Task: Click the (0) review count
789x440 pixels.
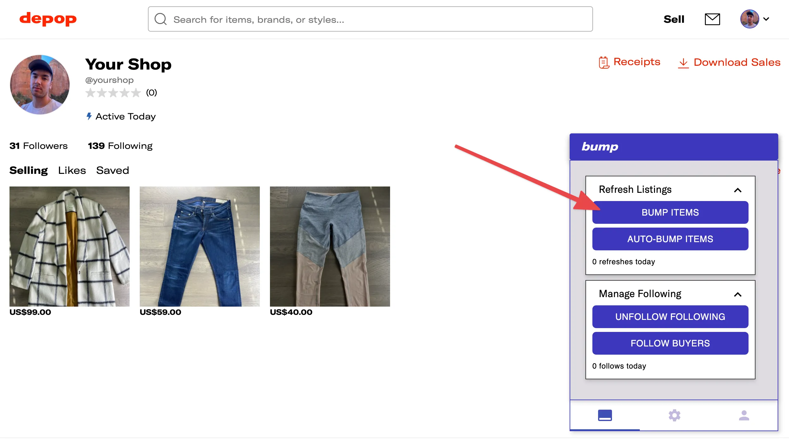Action: pyautogui.click(x=151, y=93)
